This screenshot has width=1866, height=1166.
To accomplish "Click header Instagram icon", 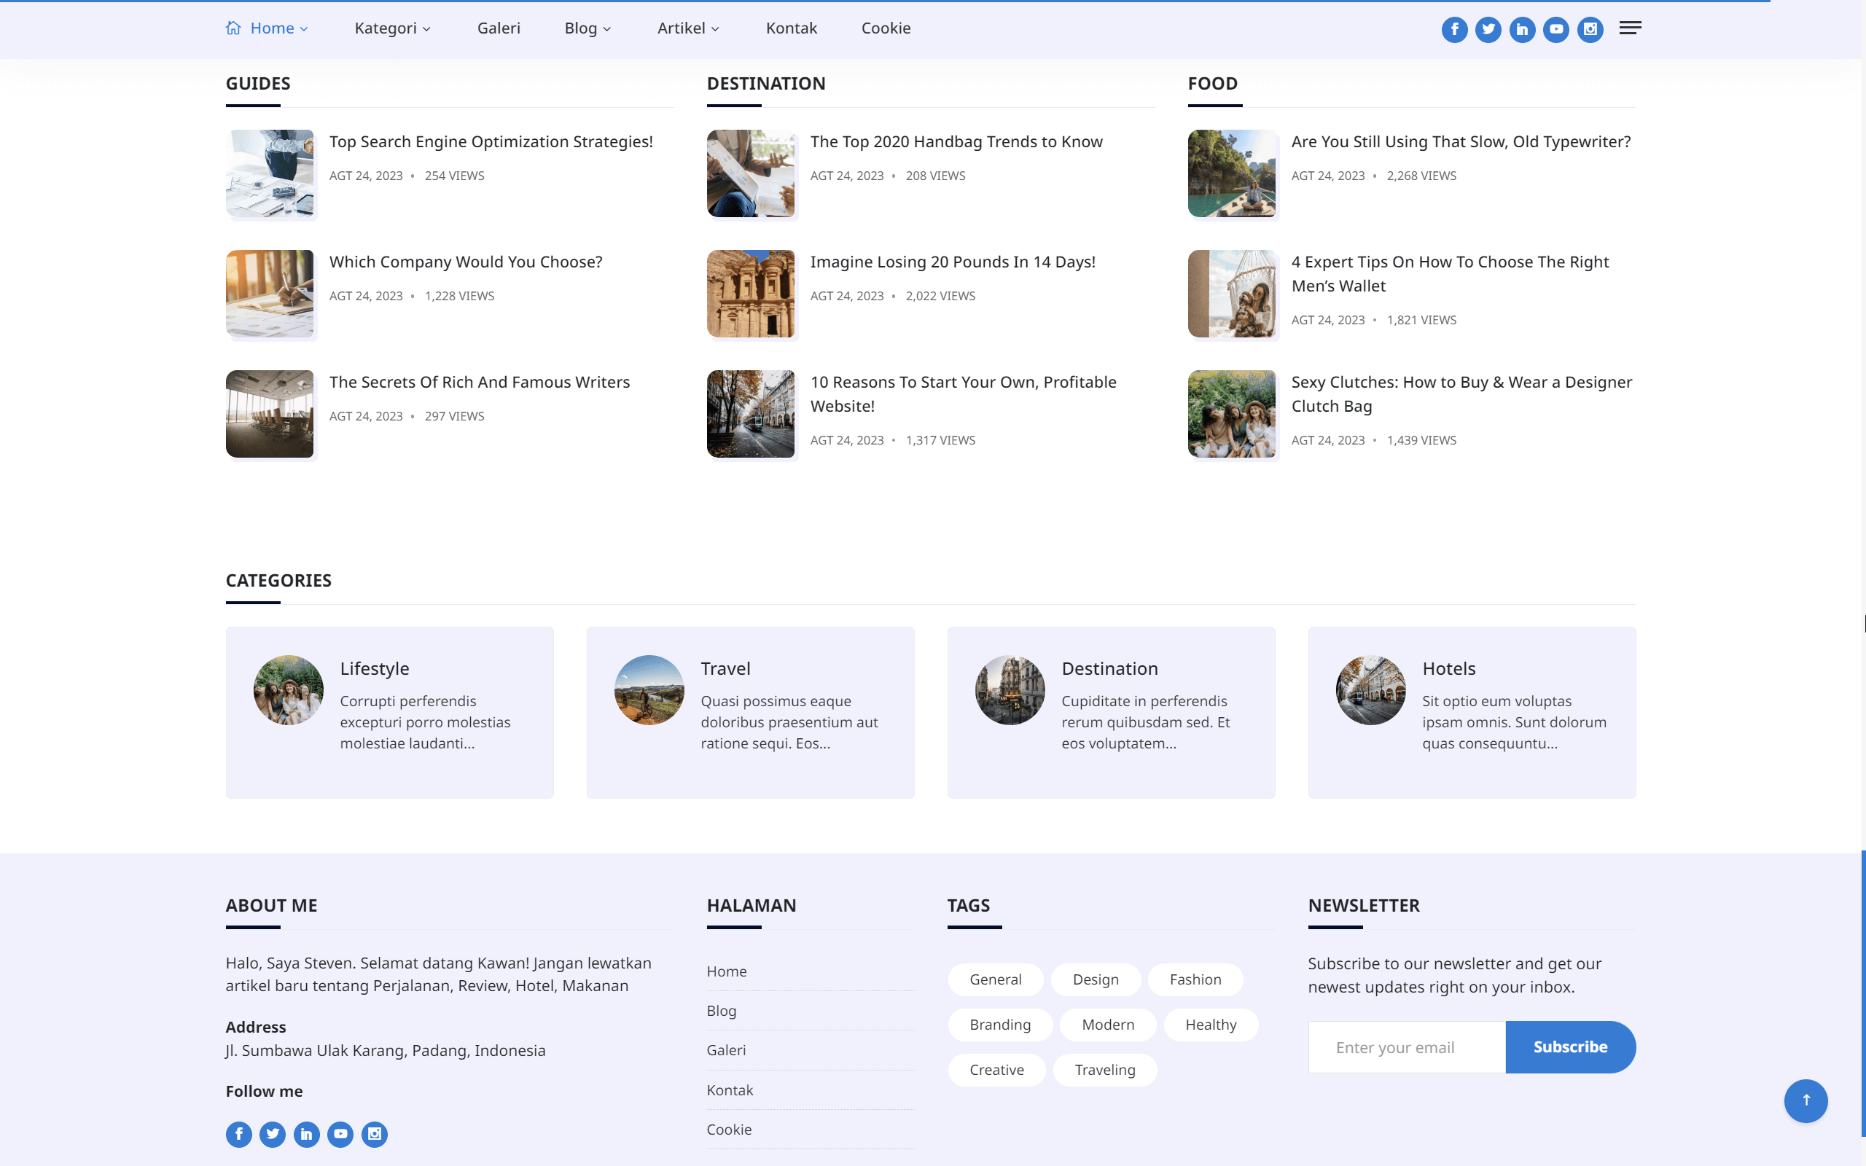I will pyautogui.click(x=1590, y=29).
